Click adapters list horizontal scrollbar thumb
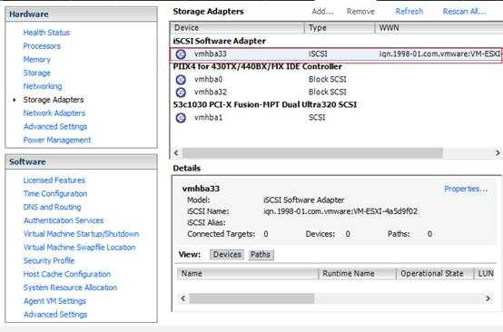Screen dimensions: 503x332 click(x=312, y=153)
